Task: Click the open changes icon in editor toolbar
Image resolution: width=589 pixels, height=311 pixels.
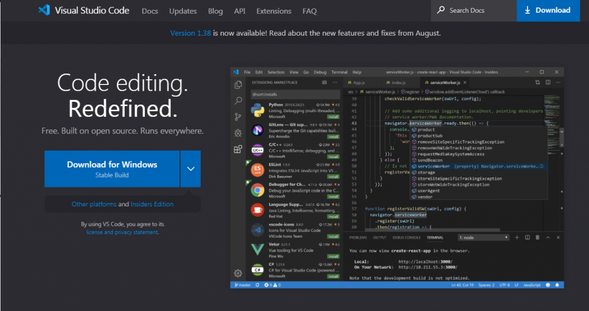Action: [538, 82]
